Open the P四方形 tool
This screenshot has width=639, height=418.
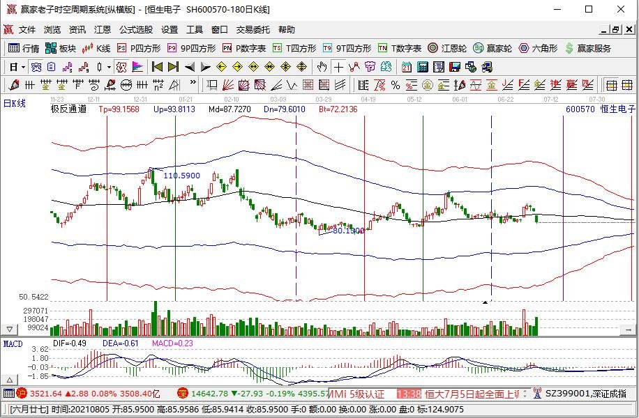click(x=139, y=49)
